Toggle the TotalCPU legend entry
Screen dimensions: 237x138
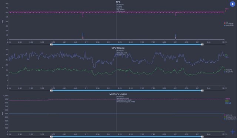[228, 72]
